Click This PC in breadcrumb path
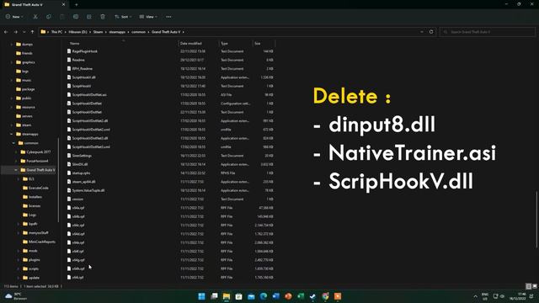Viewport: 539px width, 303px height. (56, 32)
